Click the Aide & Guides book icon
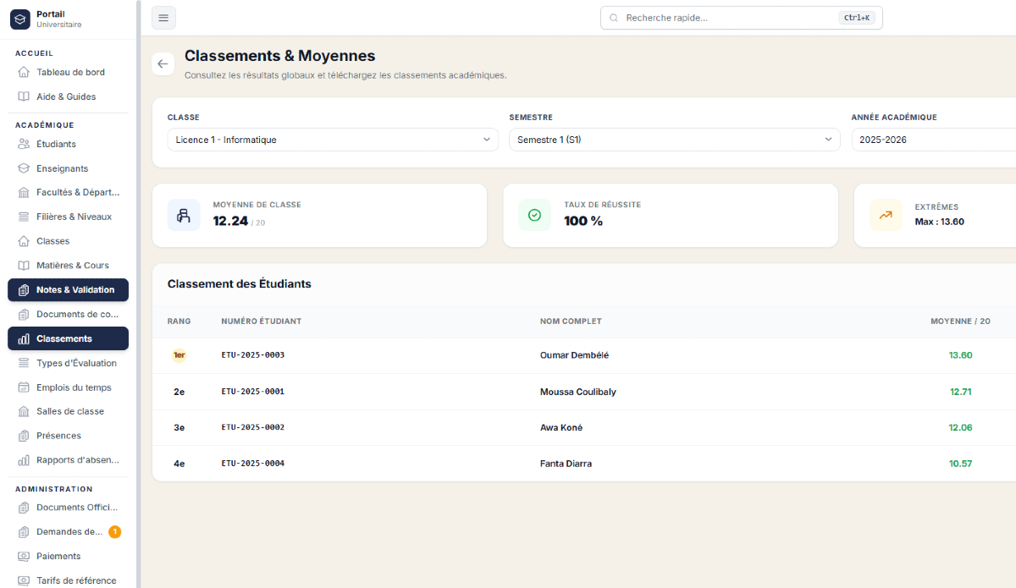This screenshot has width=1016, height=588. coord(24,96)
